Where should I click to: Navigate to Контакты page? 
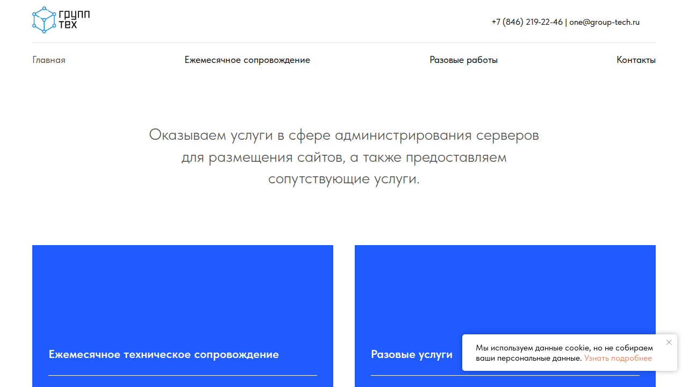point(636,60)
